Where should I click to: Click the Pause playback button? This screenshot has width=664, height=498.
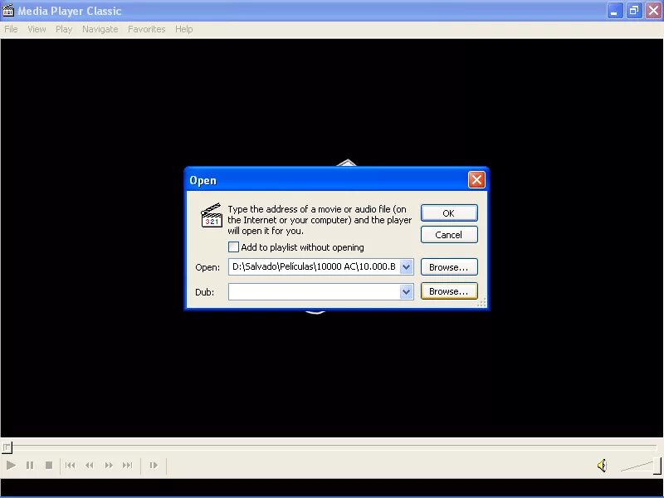tap(30, 466)
